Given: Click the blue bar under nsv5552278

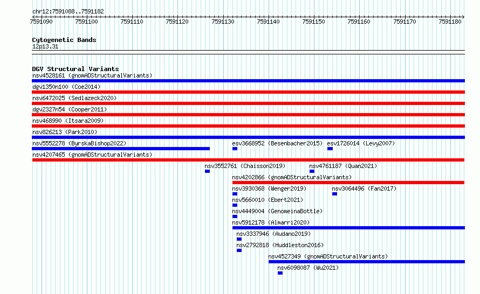Looking at the screenshot, I should [x=121, y=149].
